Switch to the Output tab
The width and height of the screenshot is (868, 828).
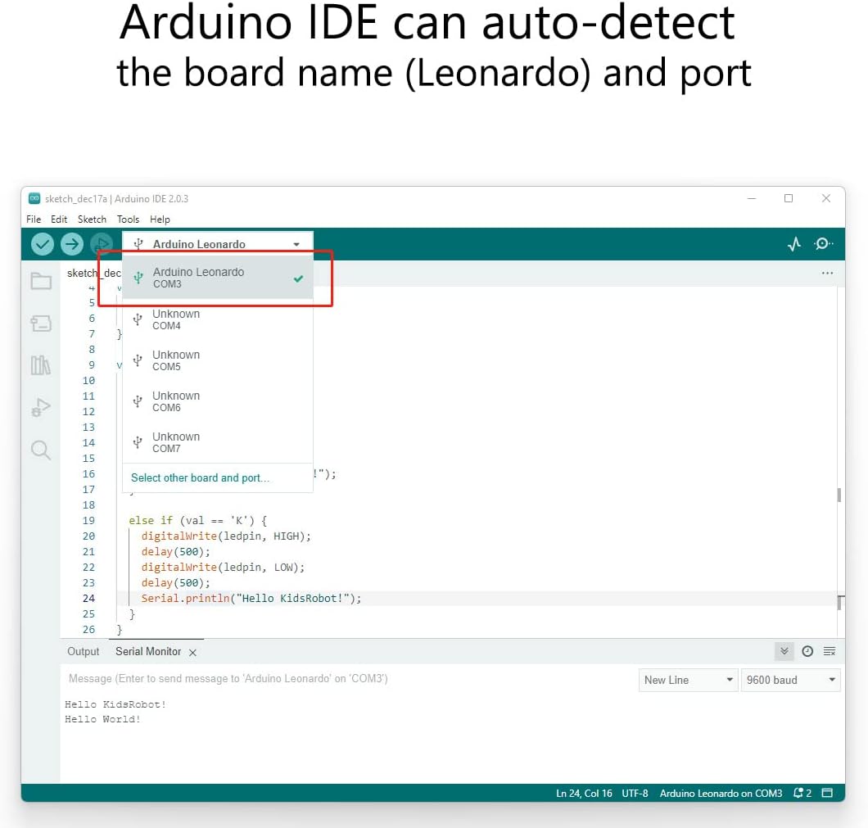pos(83,651)
